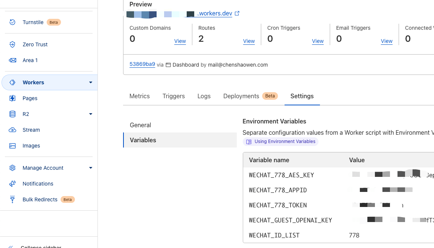
Task: Expand the Manage Account arrow
Action: coord(90,168)
